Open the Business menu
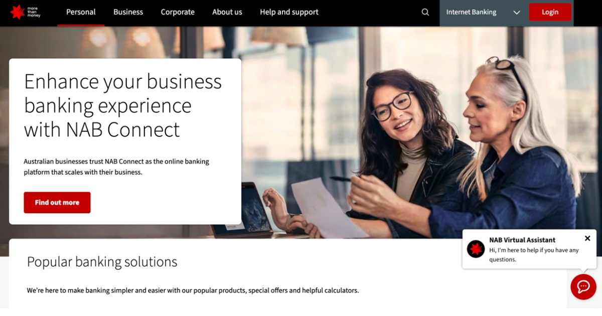Image resolution: width=602 pixels, height=316 pixels. (128, 12)
